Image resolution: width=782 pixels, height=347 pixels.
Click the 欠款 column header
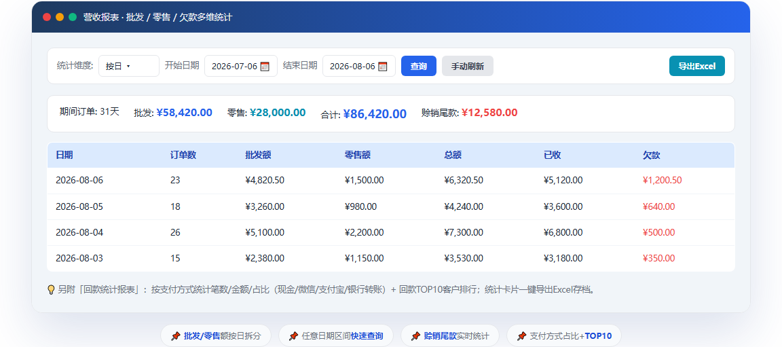[x=652, y=155]
